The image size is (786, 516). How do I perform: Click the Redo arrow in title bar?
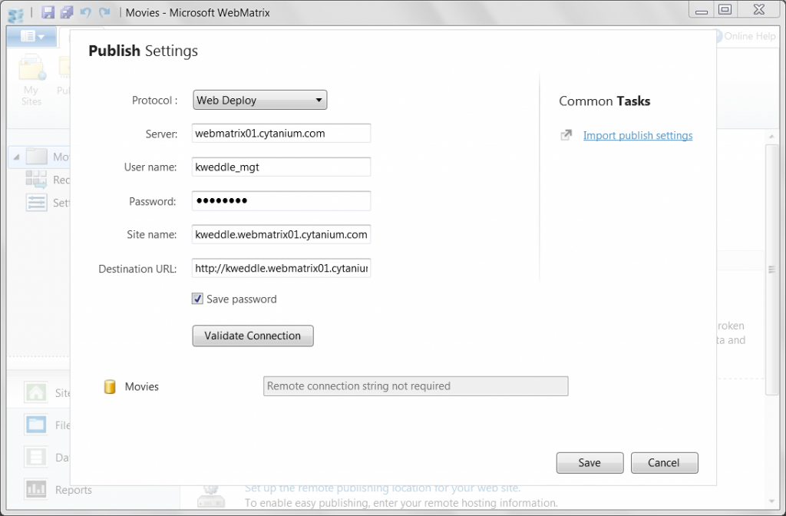104,12
